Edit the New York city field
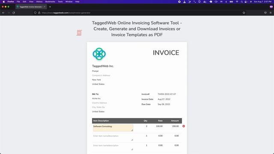The width and height of the screenshot is (274, 154). (96, 80)
